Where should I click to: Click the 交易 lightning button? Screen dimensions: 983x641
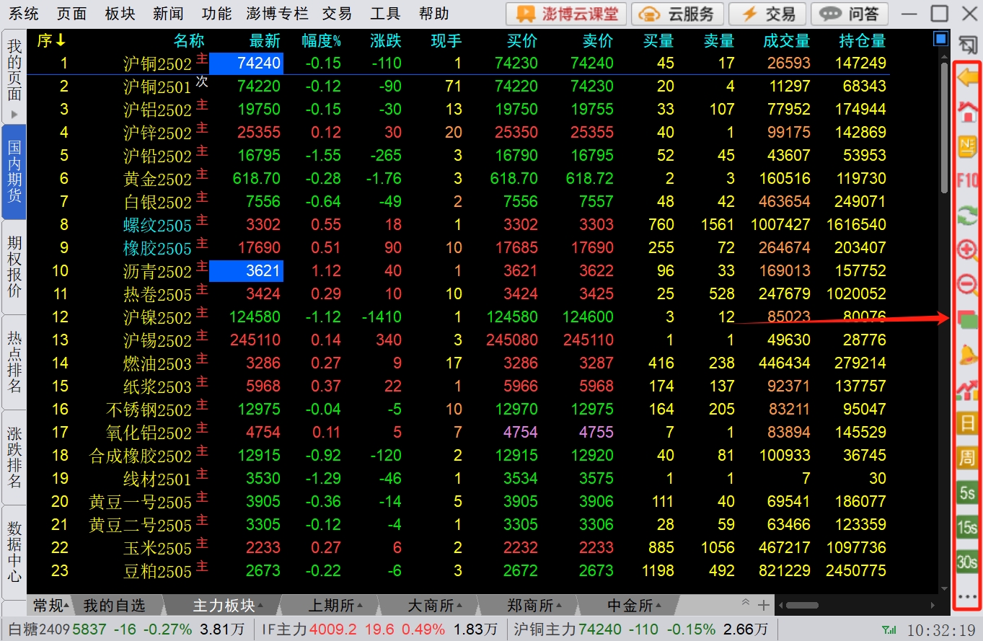pos(767,14)
